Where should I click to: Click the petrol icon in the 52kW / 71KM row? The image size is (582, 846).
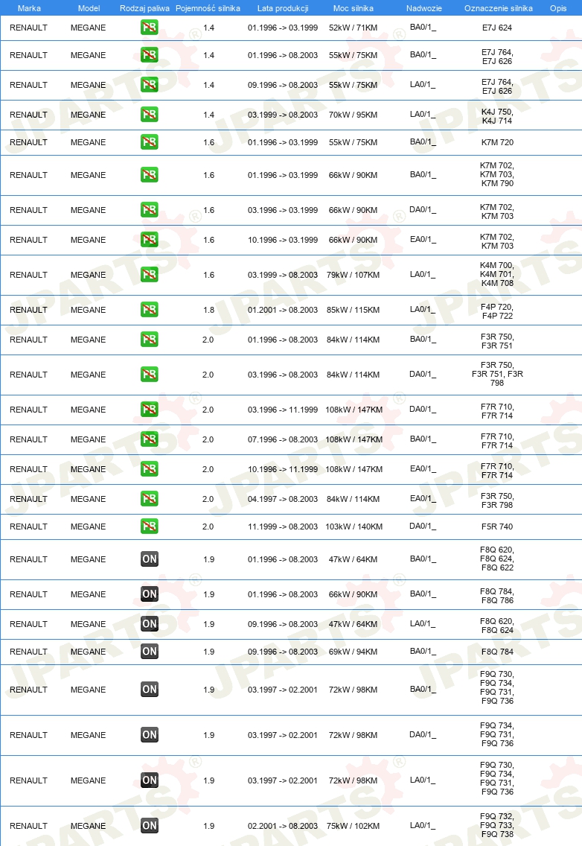coord(150,28)
